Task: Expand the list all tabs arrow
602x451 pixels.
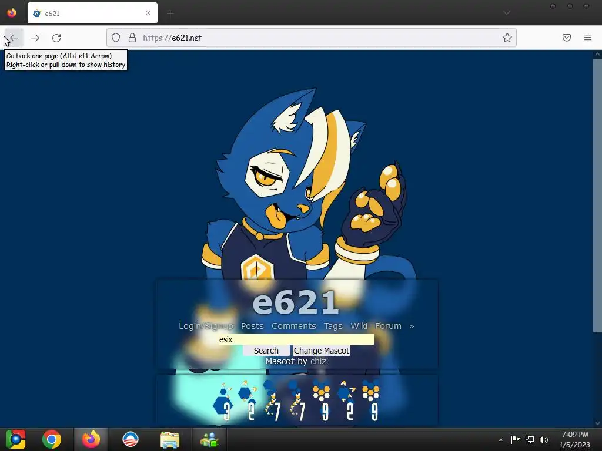Action: pos(507,13)
